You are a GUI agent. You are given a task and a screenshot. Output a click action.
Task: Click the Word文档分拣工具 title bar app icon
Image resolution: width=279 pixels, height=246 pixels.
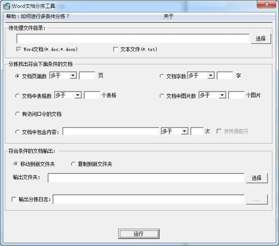(x=7, y=6)
